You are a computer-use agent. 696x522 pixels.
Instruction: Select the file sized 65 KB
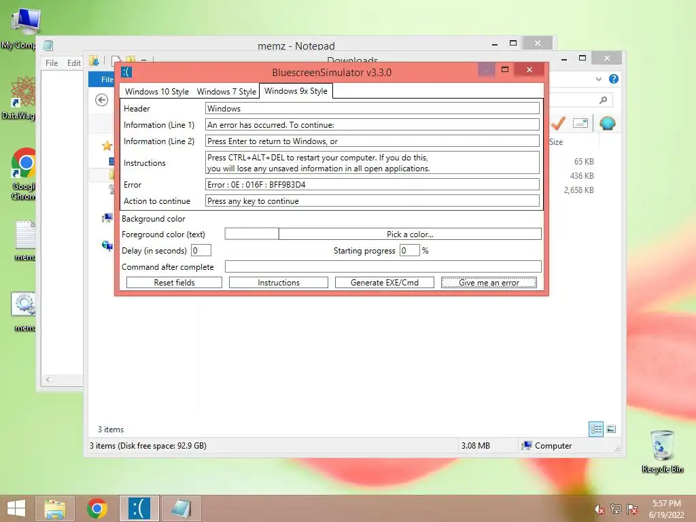[x=584, y=162]
